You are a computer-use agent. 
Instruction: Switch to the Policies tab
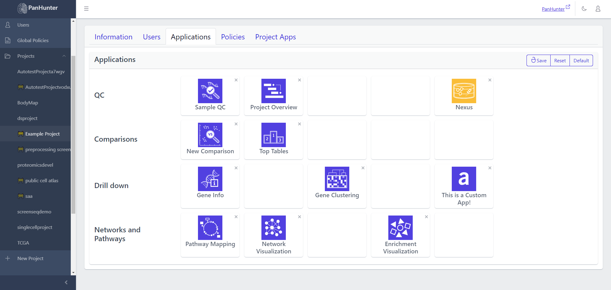click(233, 37)
